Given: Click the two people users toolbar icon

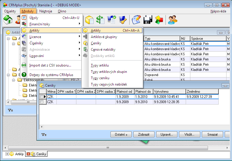Looking at the screenshot, I should [x=172, y=20].
